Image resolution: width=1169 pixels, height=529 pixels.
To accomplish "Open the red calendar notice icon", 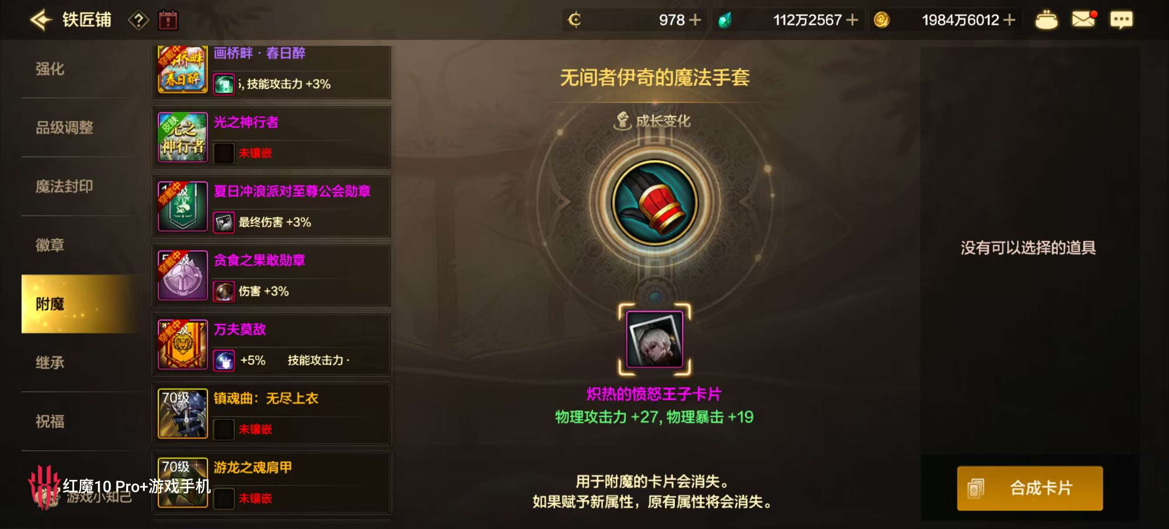I will click(x=168, y=20).
